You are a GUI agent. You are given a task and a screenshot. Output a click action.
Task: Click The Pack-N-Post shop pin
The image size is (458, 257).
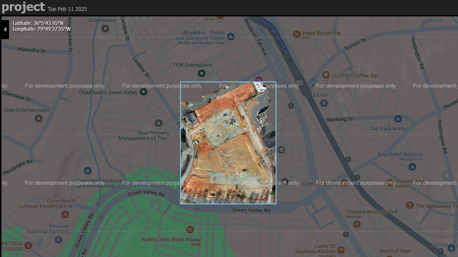click(398, 119)
